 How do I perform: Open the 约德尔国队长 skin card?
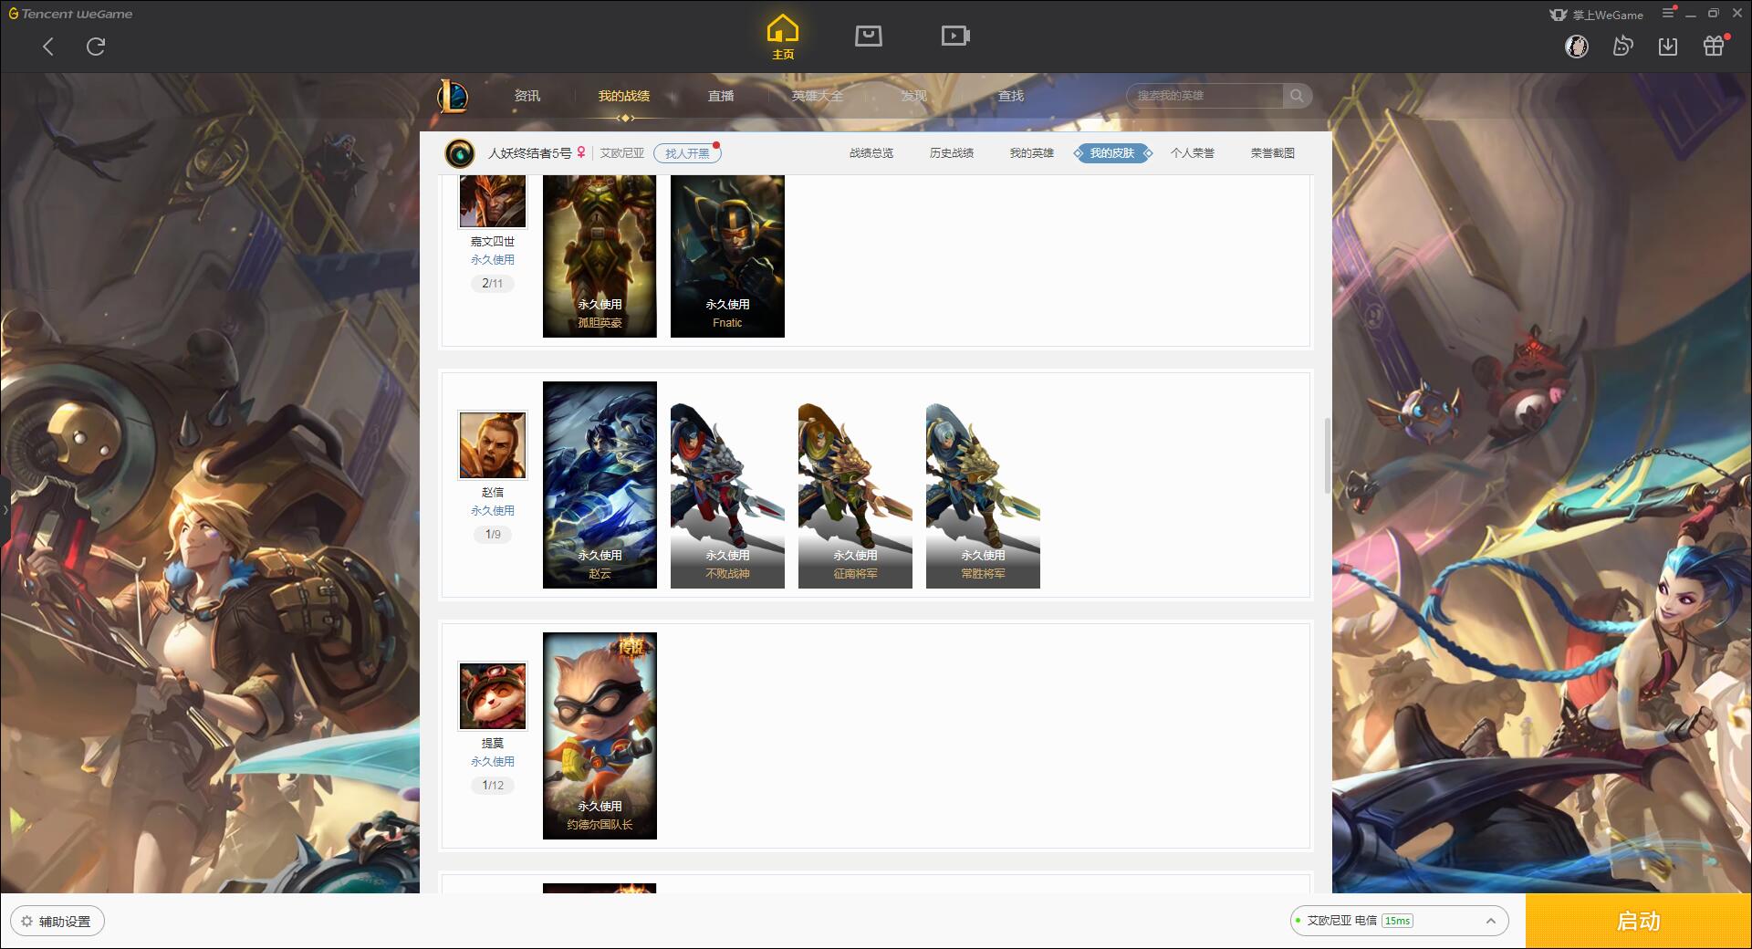[600, 735]
